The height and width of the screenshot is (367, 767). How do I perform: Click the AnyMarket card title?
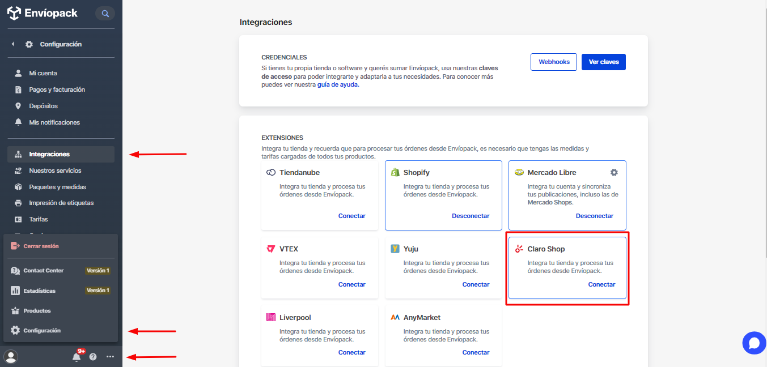coord(422,317)
